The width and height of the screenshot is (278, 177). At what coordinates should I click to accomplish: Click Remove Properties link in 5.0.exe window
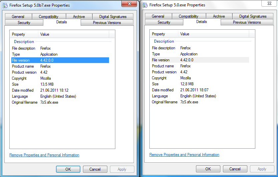184,155
